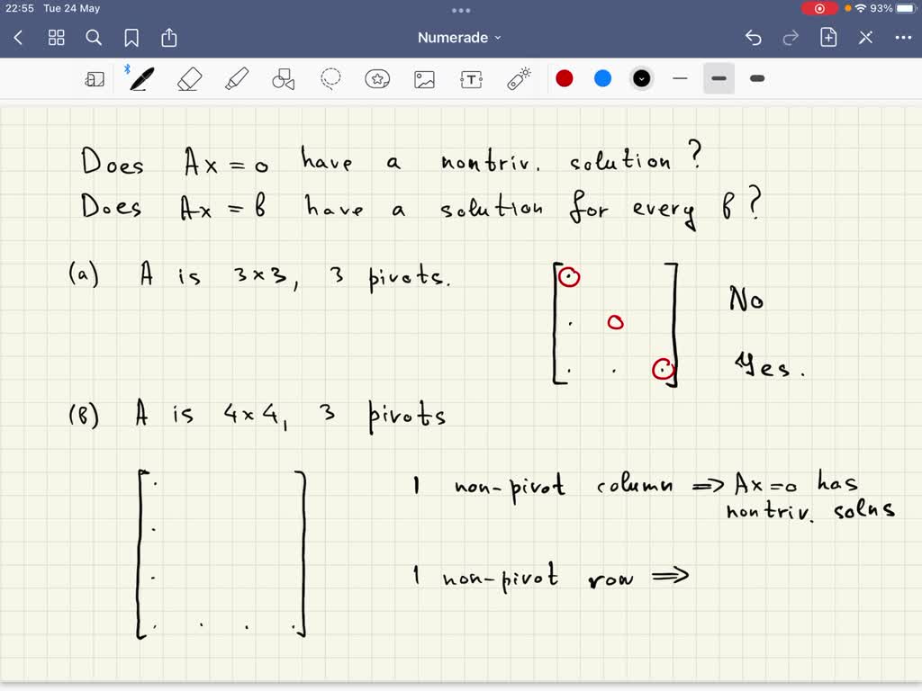Open the Share menu

click(168, 37)
